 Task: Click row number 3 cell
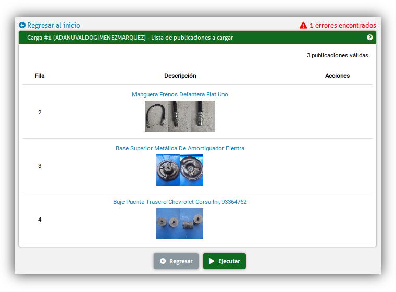40,166
